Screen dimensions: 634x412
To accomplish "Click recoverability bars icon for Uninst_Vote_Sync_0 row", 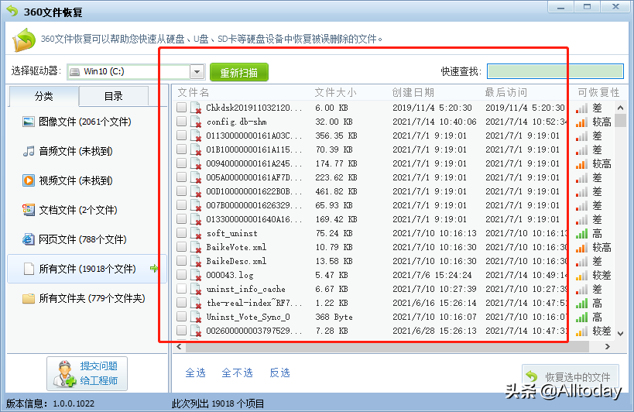I will tap(582, 317).
